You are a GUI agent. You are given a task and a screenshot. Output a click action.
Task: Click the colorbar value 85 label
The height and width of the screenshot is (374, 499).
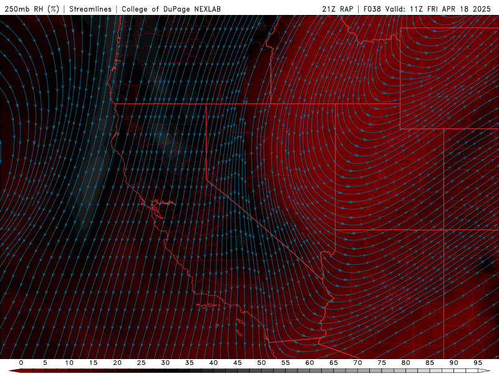pos(430,363)
